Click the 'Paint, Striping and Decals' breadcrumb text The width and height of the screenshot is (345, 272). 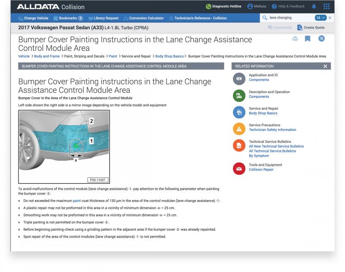tap(84, 56)
